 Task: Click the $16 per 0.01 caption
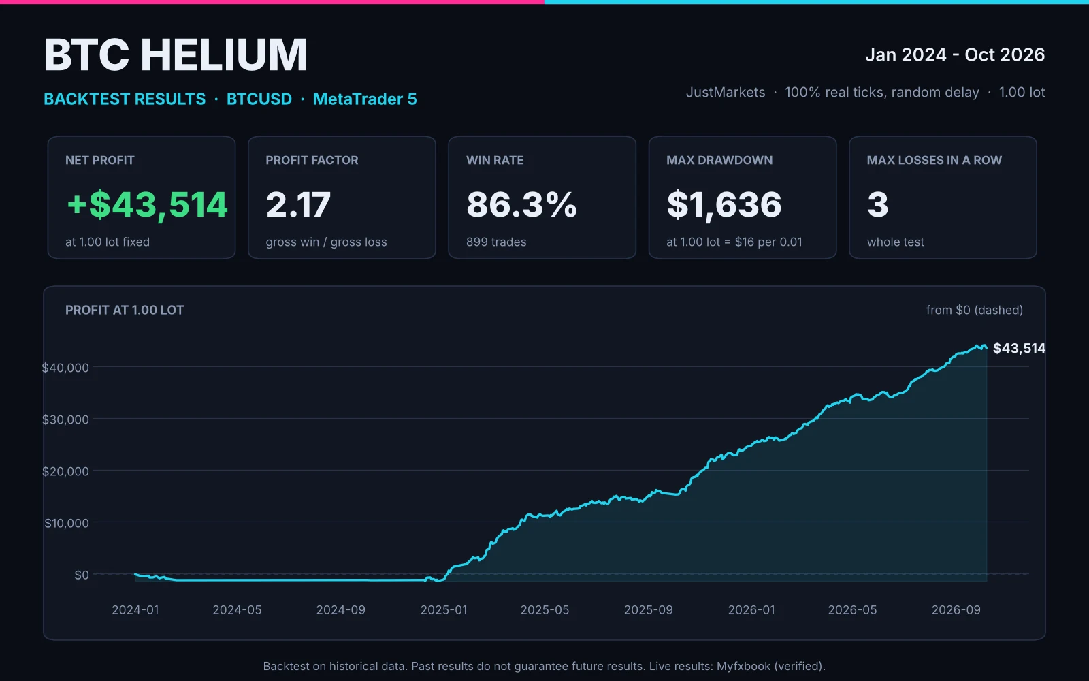[x=768, y=242]
